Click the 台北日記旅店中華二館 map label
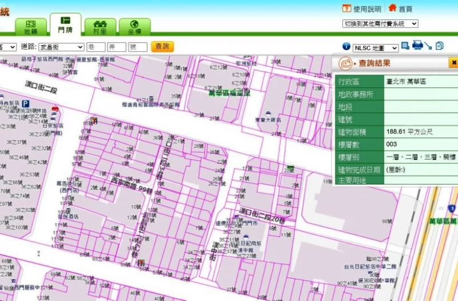Image resolution: width=458 pixels, height=301 pixels. (x=370, y=266)
